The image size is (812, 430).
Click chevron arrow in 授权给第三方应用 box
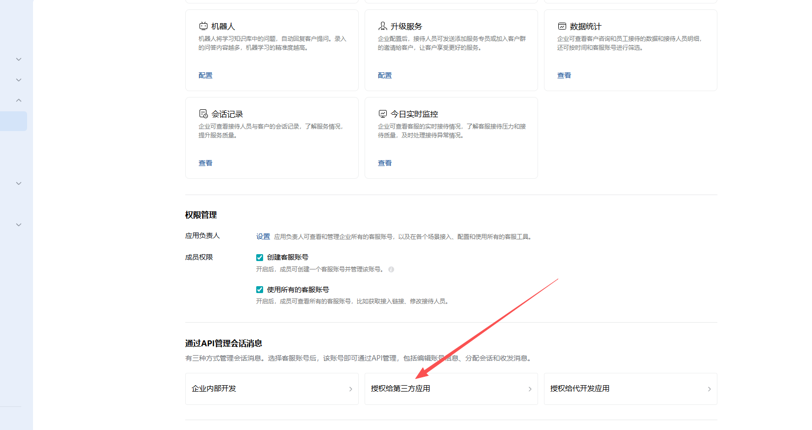click(x=530, y=389)
